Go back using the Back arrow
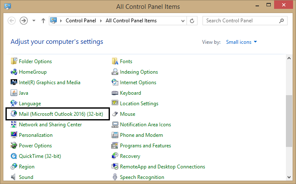 tap(11, 21)
